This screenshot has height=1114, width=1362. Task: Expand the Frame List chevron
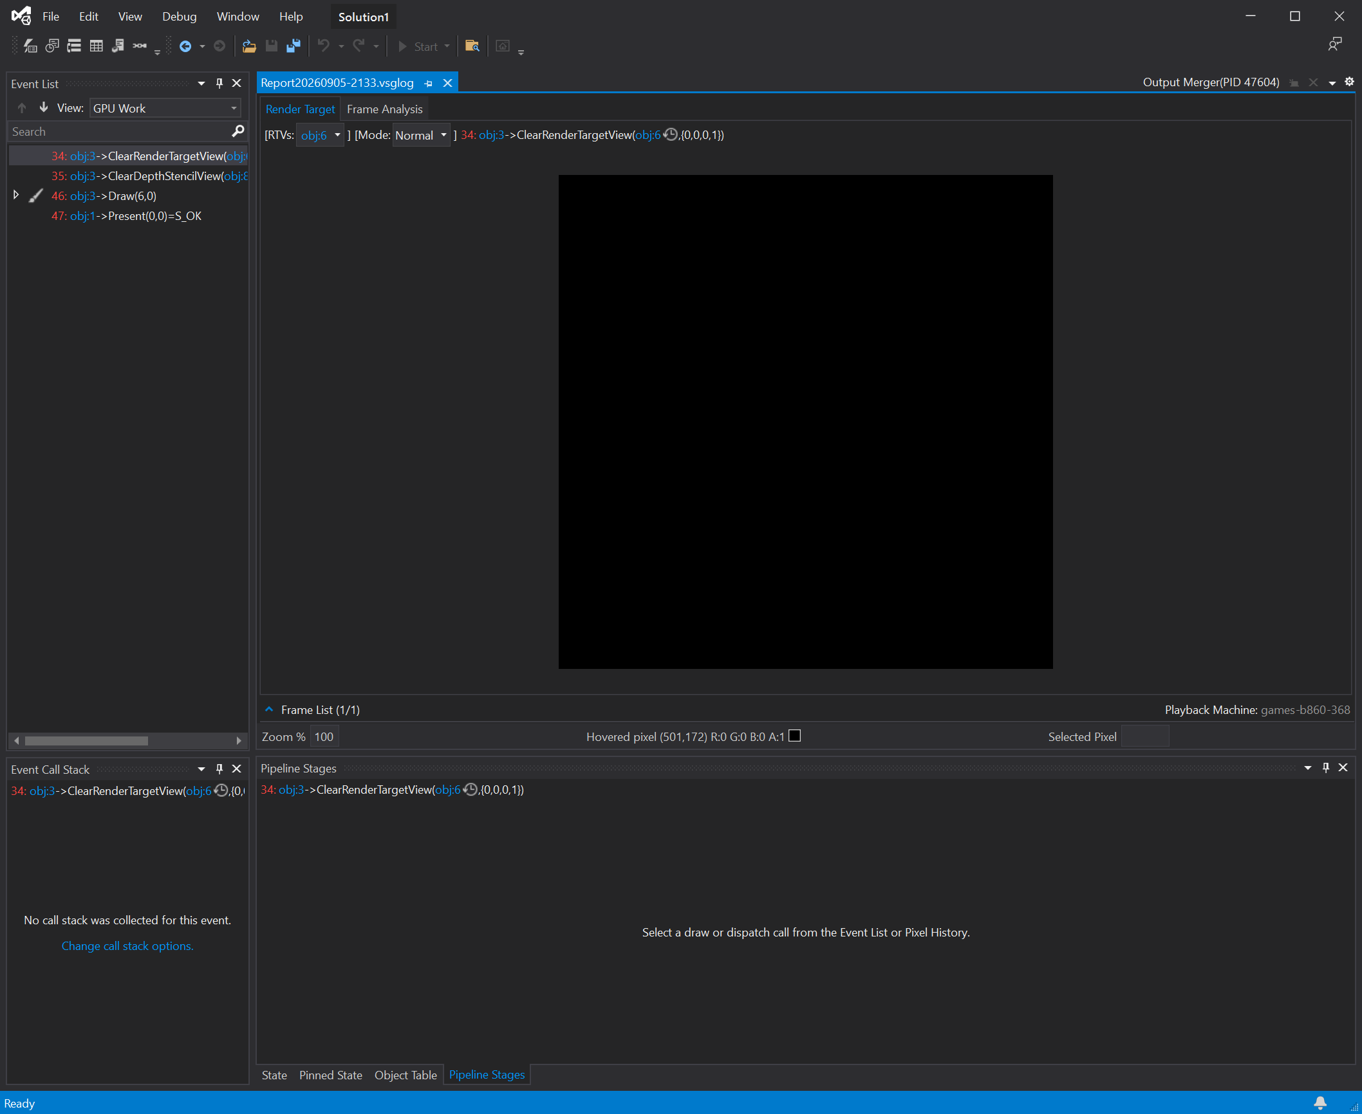click(269, 709)
